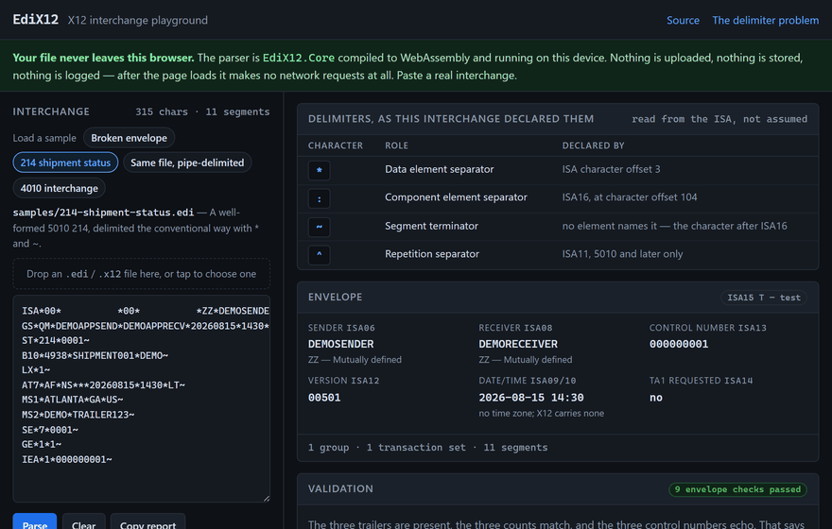This screenshot has width=832, height=529.
Task: Click the line 'SE*7*0001~'
Action: 50,430
